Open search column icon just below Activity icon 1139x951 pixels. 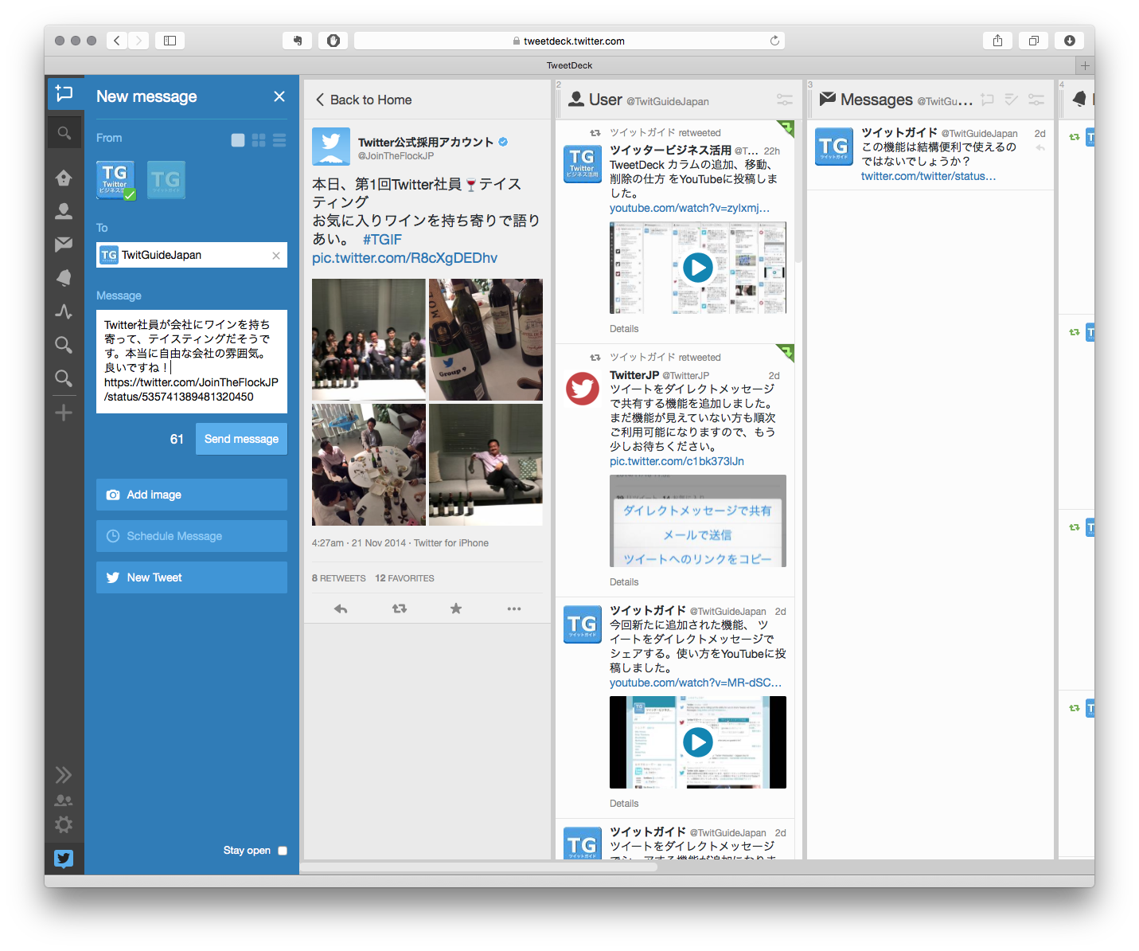[x=64, y=345]
